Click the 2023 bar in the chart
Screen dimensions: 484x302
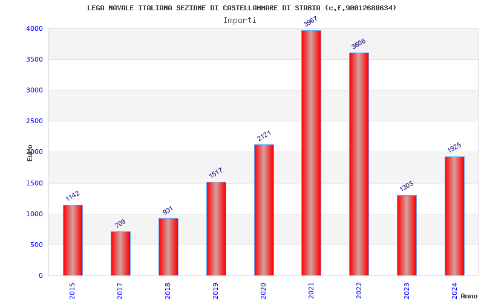coord(407,235)
